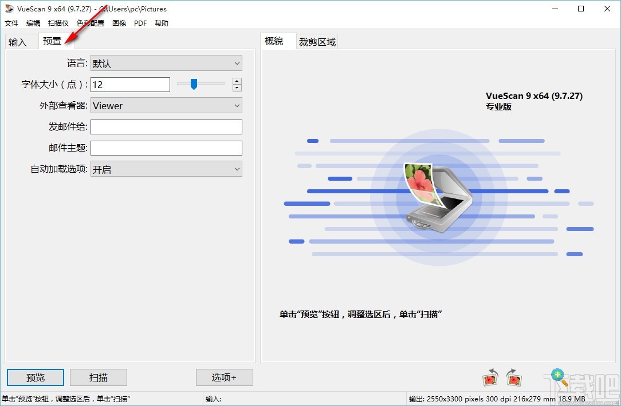Open the 外部查看器 dropdown showing Viewer
621x406 pixels.
166,105
